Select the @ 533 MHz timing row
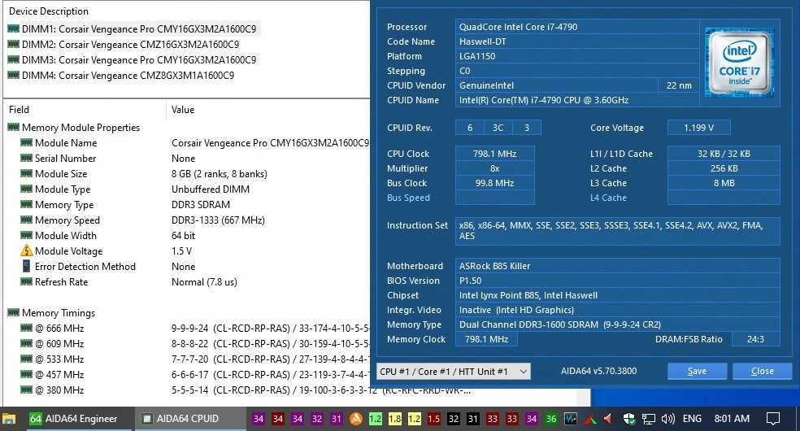 [193, 359]
